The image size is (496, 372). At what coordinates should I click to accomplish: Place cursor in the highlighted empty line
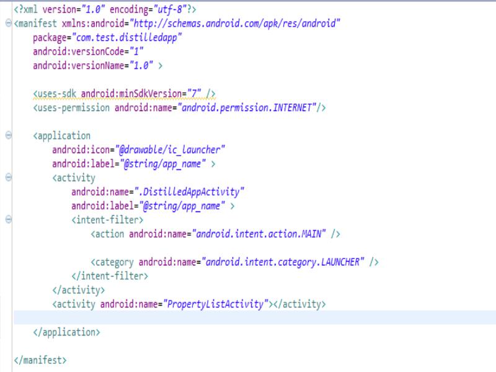coord(255,317)
